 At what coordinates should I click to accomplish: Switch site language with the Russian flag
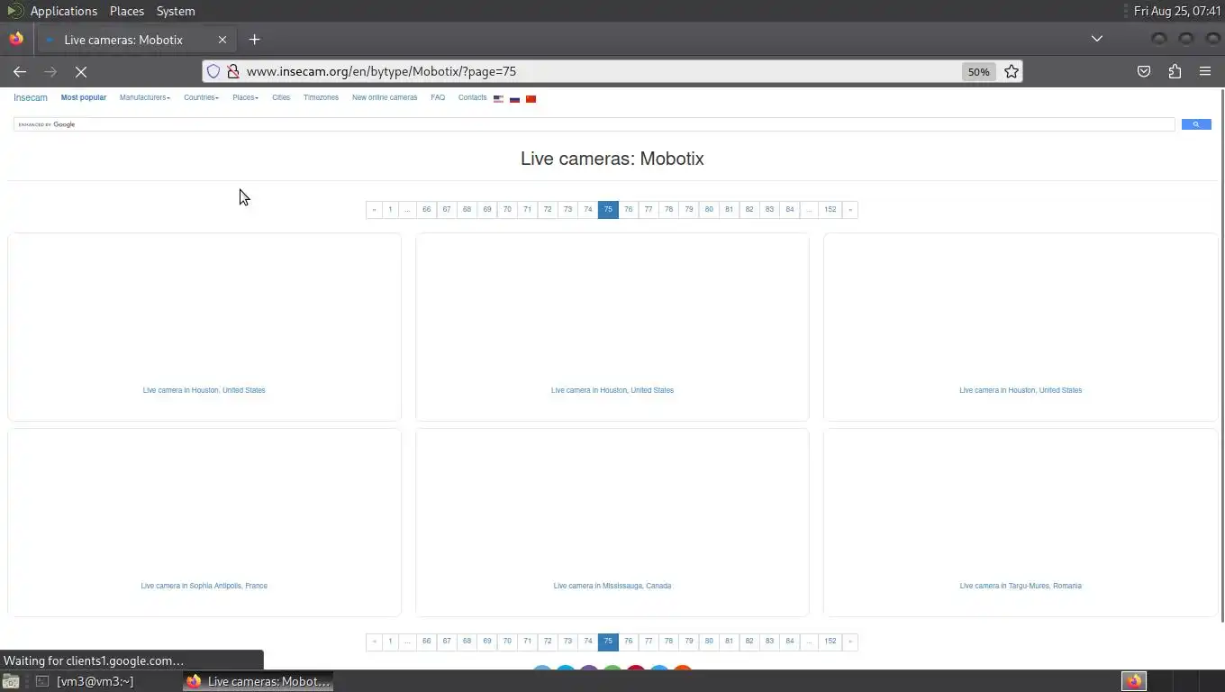coord(514,99)
